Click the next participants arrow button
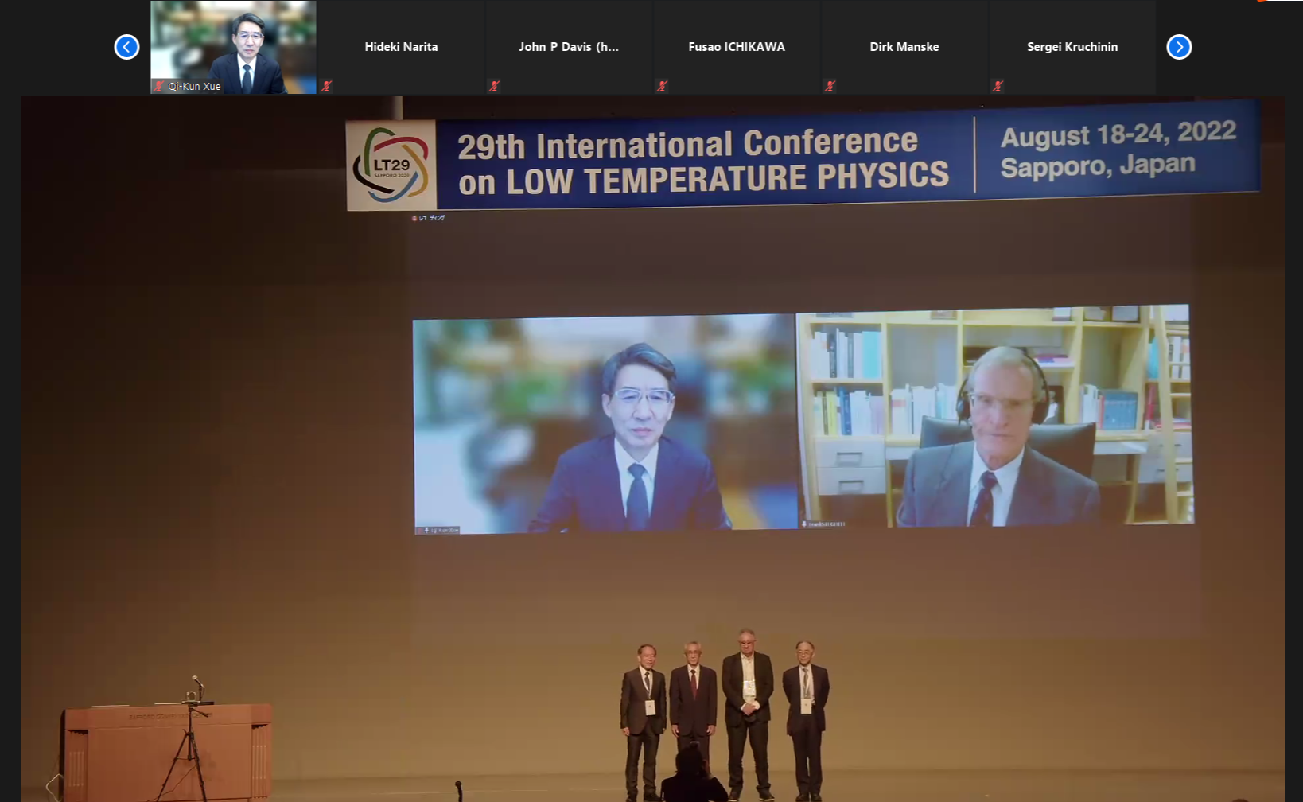Viewport: 1303px width, 802px height. (1179, 47)
